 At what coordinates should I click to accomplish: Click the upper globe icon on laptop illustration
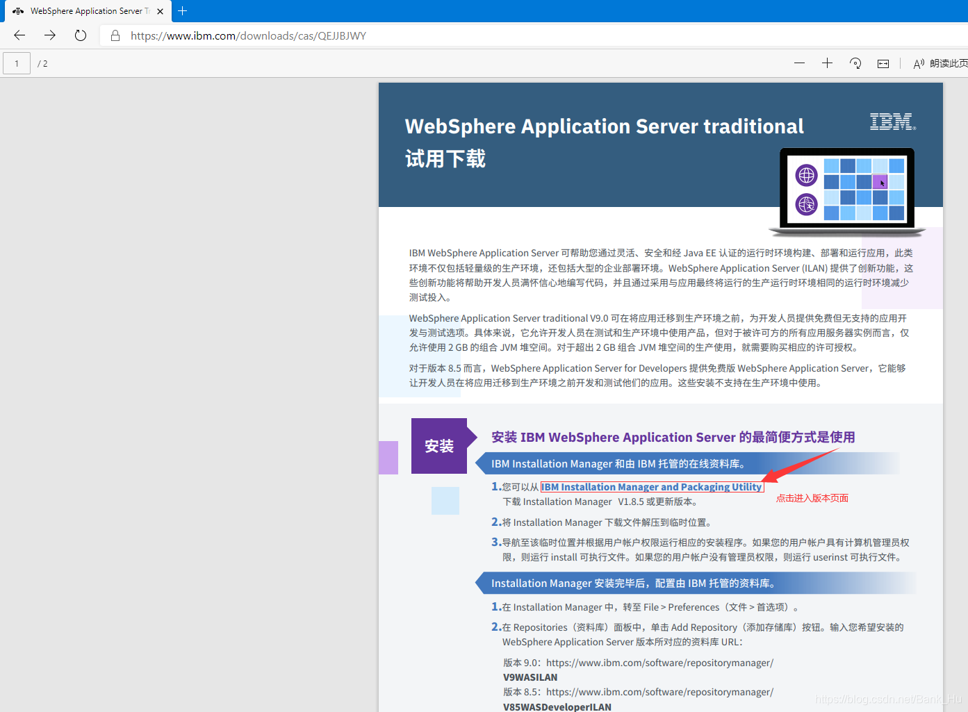[x=807, y=175]
